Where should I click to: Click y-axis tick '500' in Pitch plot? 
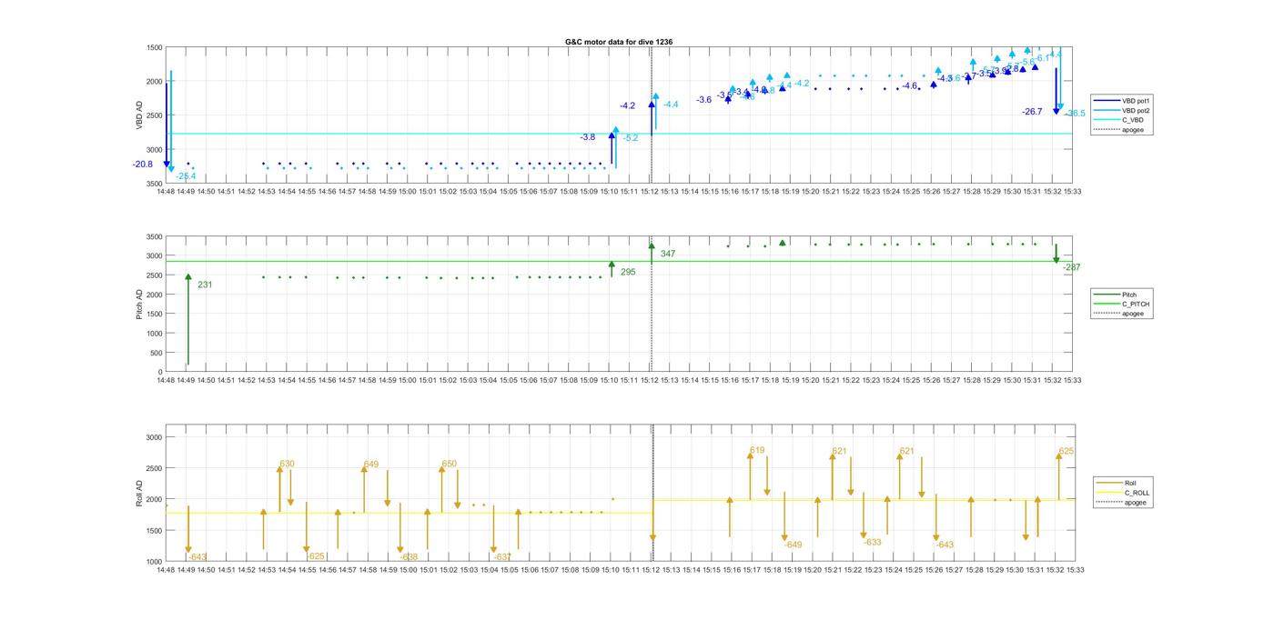(x=157, y=353)
